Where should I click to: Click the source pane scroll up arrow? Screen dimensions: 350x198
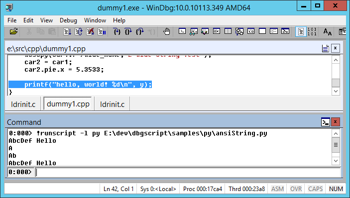pyautogui.click(x=336, y=60)
